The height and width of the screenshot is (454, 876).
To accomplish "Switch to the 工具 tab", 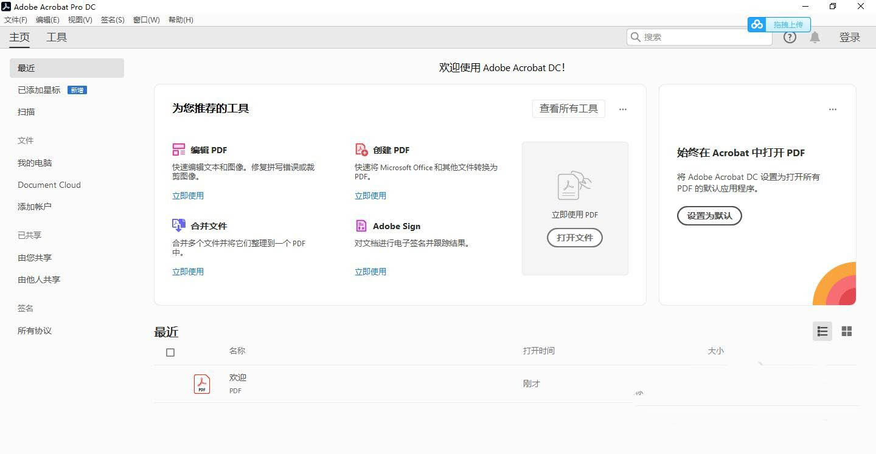I will click(x=57, y=37).
